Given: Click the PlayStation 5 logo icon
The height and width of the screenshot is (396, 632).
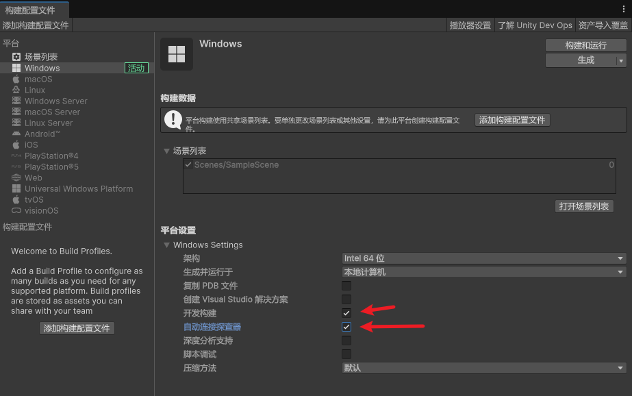Looking at the screenshot, I should pyautogui.click(x=16, y=166).
